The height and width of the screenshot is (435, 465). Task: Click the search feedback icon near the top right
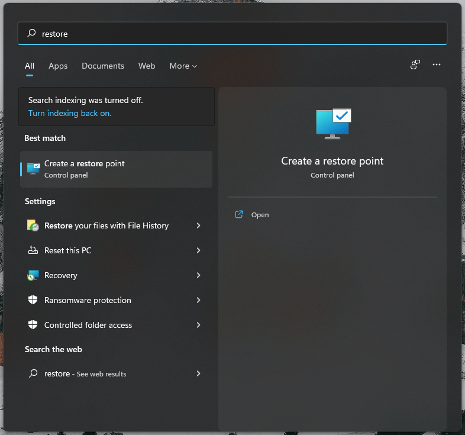[415, 65]
